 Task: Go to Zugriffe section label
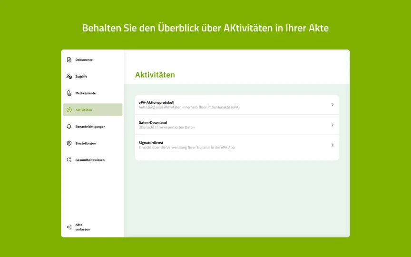click(x=81, y=77)
